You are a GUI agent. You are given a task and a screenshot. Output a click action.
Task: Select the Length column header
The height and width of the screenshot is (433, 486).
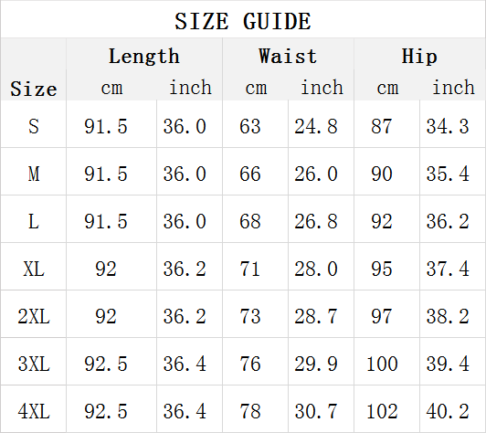(144, 56)
